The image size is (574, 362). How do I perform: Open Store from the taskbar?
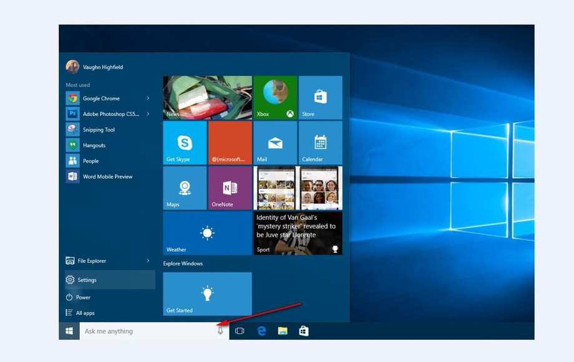click(x=304, y=331)
